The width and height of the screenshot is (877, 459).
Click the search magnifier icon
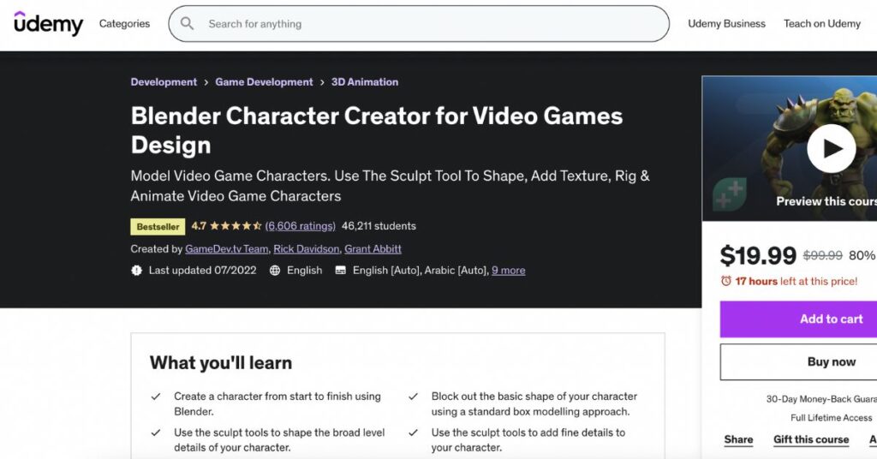(187, 23)
